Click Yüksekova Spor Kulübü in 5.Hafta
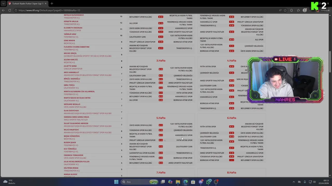332x186 pixels. pyautogui.click(x=141, y=130)
